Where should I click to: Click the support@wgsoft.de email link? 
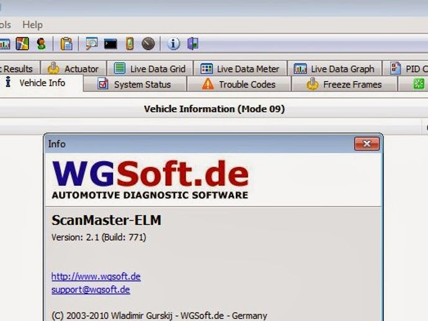(91, 289)
